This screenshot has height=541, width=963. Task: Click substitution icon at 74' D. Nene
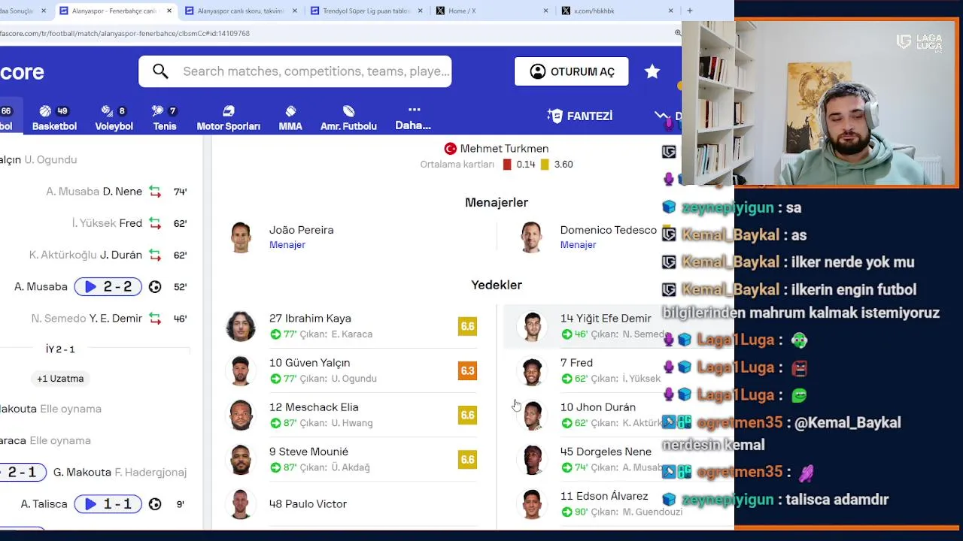point(155,192)
